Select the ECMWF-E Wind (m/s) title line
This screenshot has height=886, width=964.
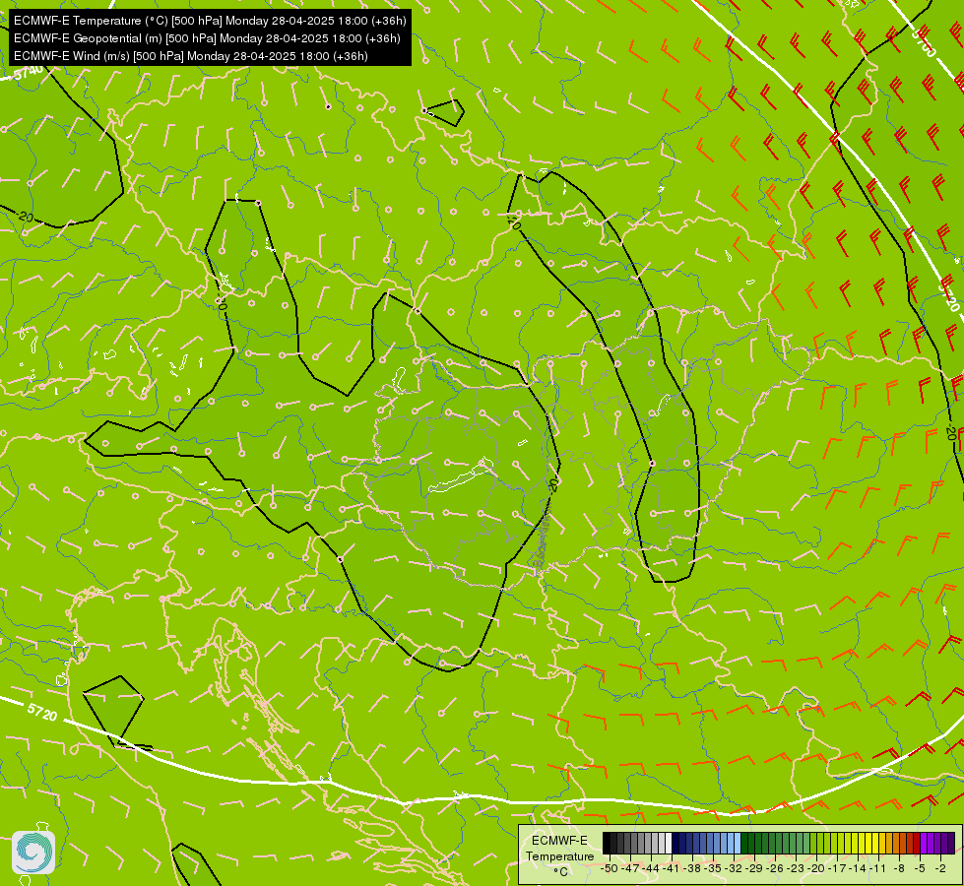tap(191, 56)
